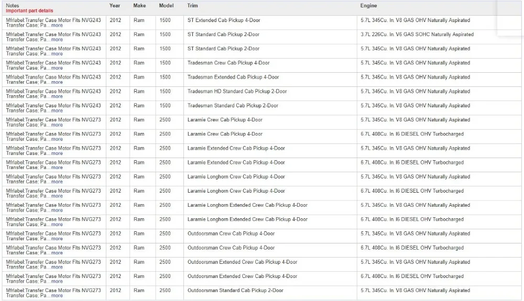This screenshot has height=301, width=524.
Task: Click make 'Ram' in Tradesman Crew Cab row
Action: click(139, 63)
